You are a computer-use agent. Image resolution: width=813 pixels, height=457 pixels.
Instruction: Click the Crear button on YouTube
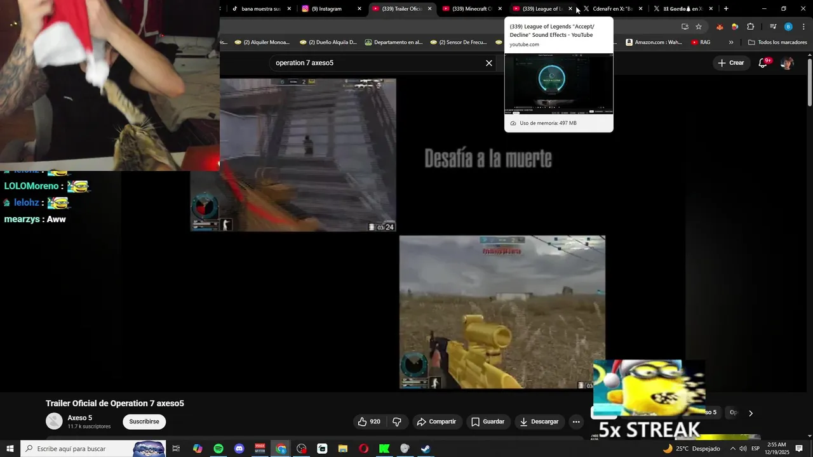tap(730, 63)
